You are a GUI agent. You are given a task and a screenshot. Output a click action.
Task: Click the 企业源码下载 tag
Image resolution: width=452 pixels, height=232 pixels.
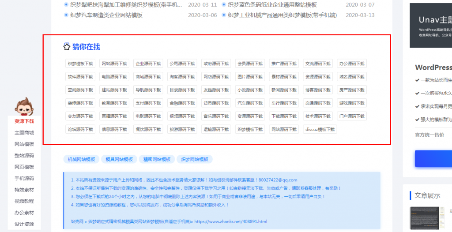(x=148, y=64)
